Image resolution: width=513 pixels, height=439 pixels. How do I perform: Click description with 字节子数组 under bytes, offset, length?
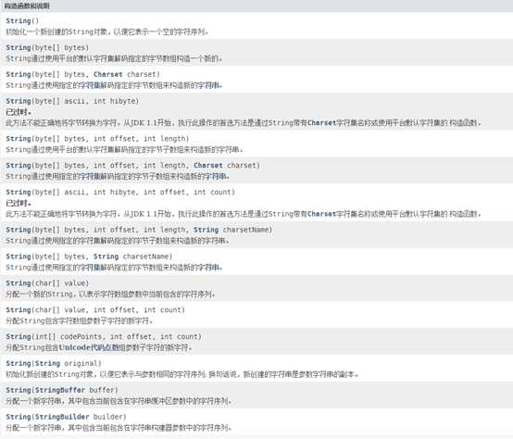(124, 150)
